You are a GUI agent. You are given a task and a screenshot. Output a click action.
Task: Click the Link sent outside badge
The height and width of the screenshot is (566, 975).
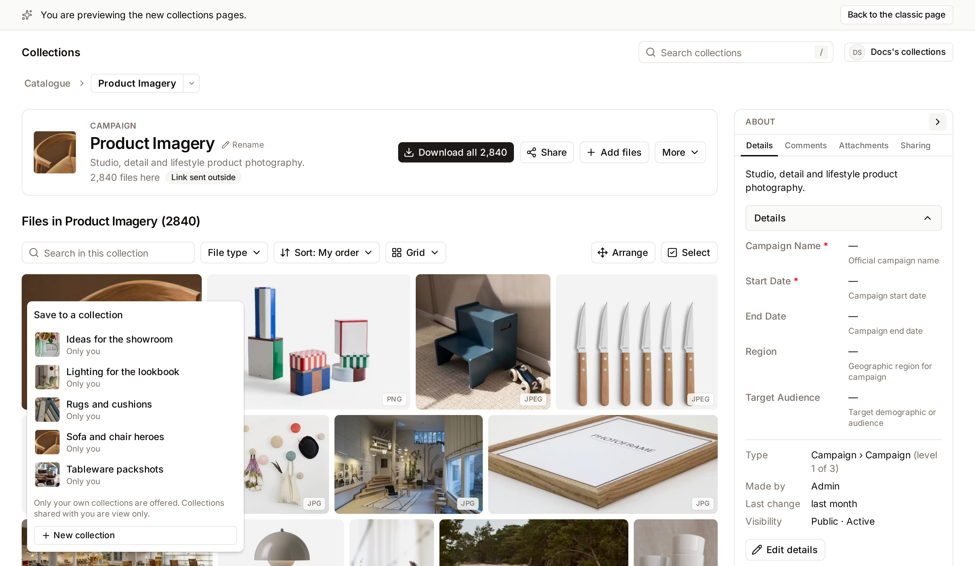coord(203,177)
